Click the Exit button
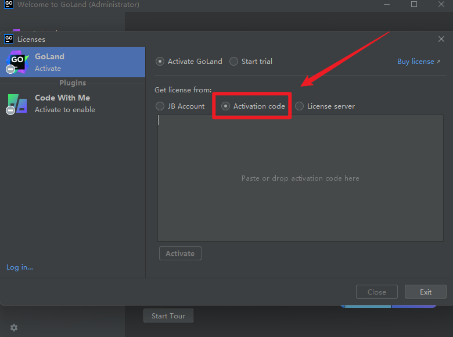This screenshot has width=453, height=337. point(426,292)
